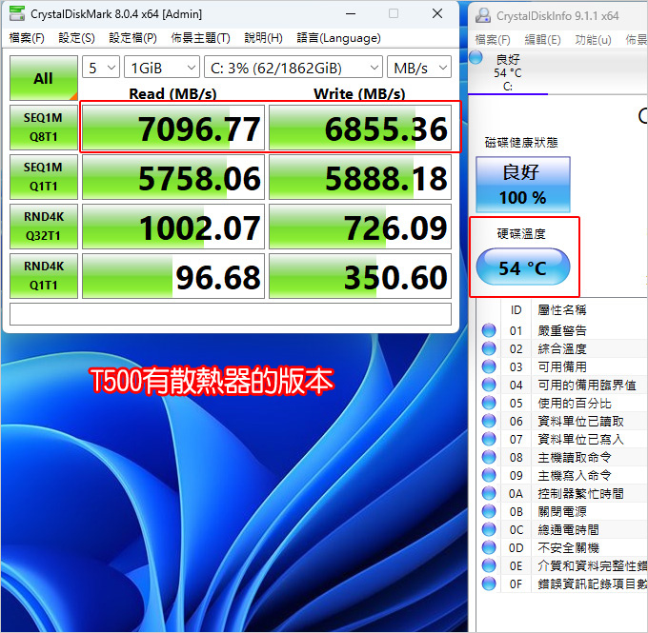Click the empty comment field in CrystalDiskMark
Viewport: 648px width, 633px height.
point(231,314)
